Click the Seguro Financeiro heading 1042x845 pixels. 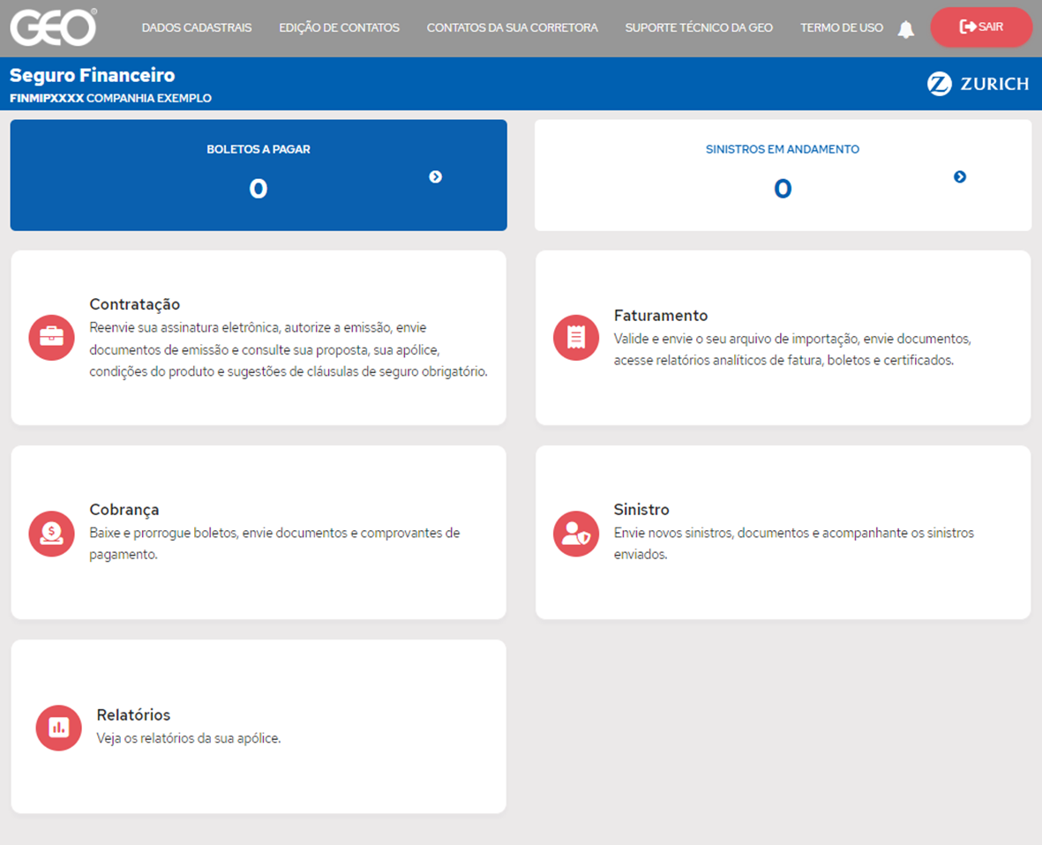click(93, 75)
